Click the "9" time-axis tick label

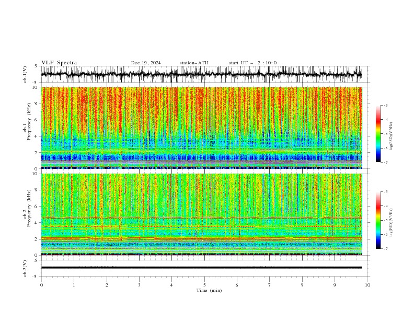335,285
